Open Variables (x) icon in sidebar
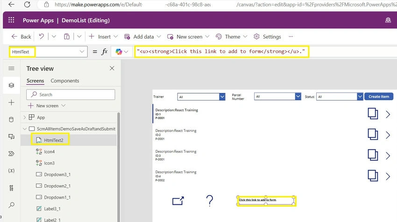The image size is (397, 222). pyautogui.click(x=11, y=170)
